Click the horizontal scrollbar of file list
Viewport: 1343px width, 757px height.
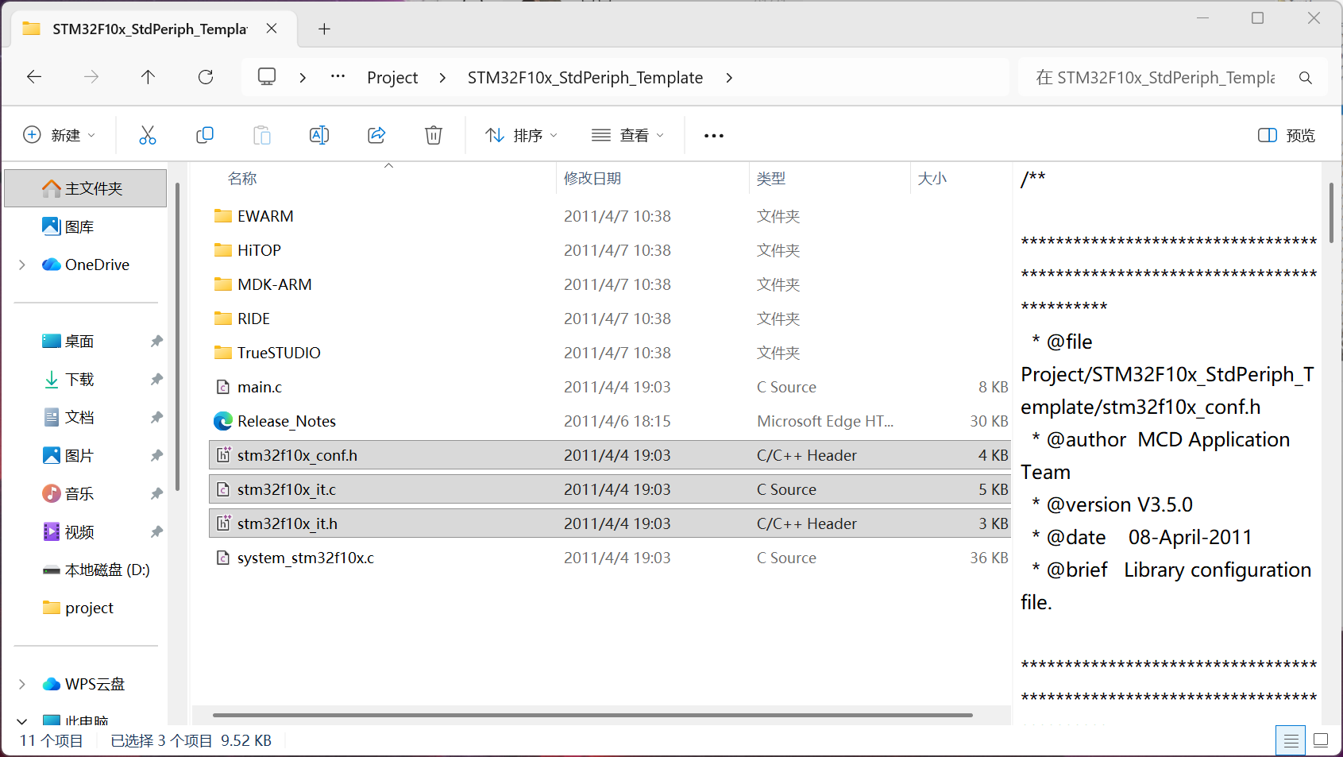click(x=592, y=715)
